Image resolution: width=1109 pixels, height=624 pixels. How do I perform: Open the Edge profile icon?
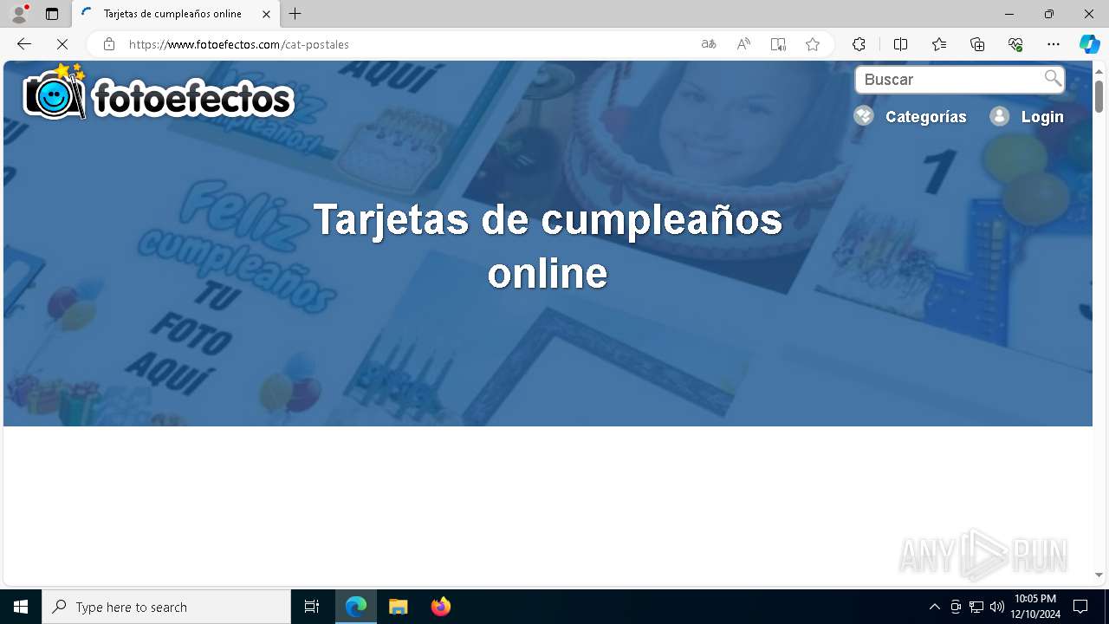click(x=19, y=14)
